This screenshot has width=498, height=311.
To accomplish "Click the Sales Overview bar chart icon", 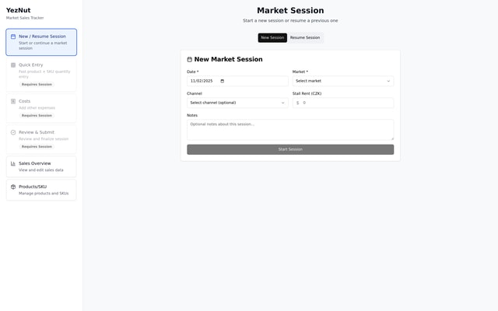I will [13, 163].
